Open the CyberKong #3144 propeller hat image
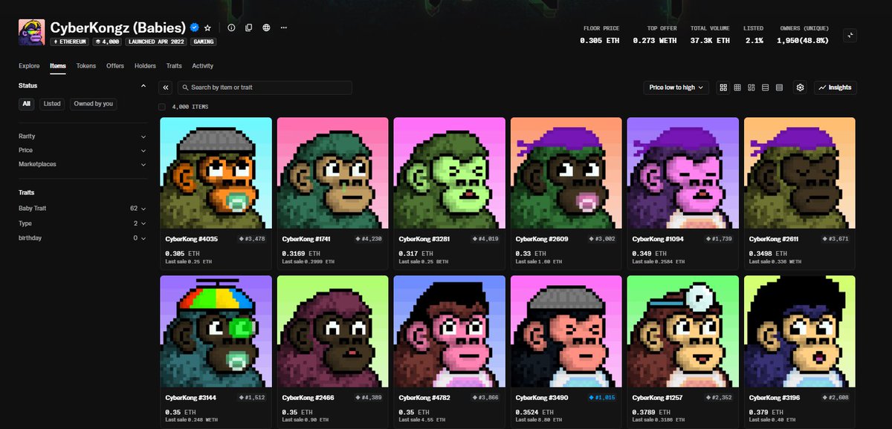Image resolution: width=892 pixels, height=429 pixels. (216, 332)
